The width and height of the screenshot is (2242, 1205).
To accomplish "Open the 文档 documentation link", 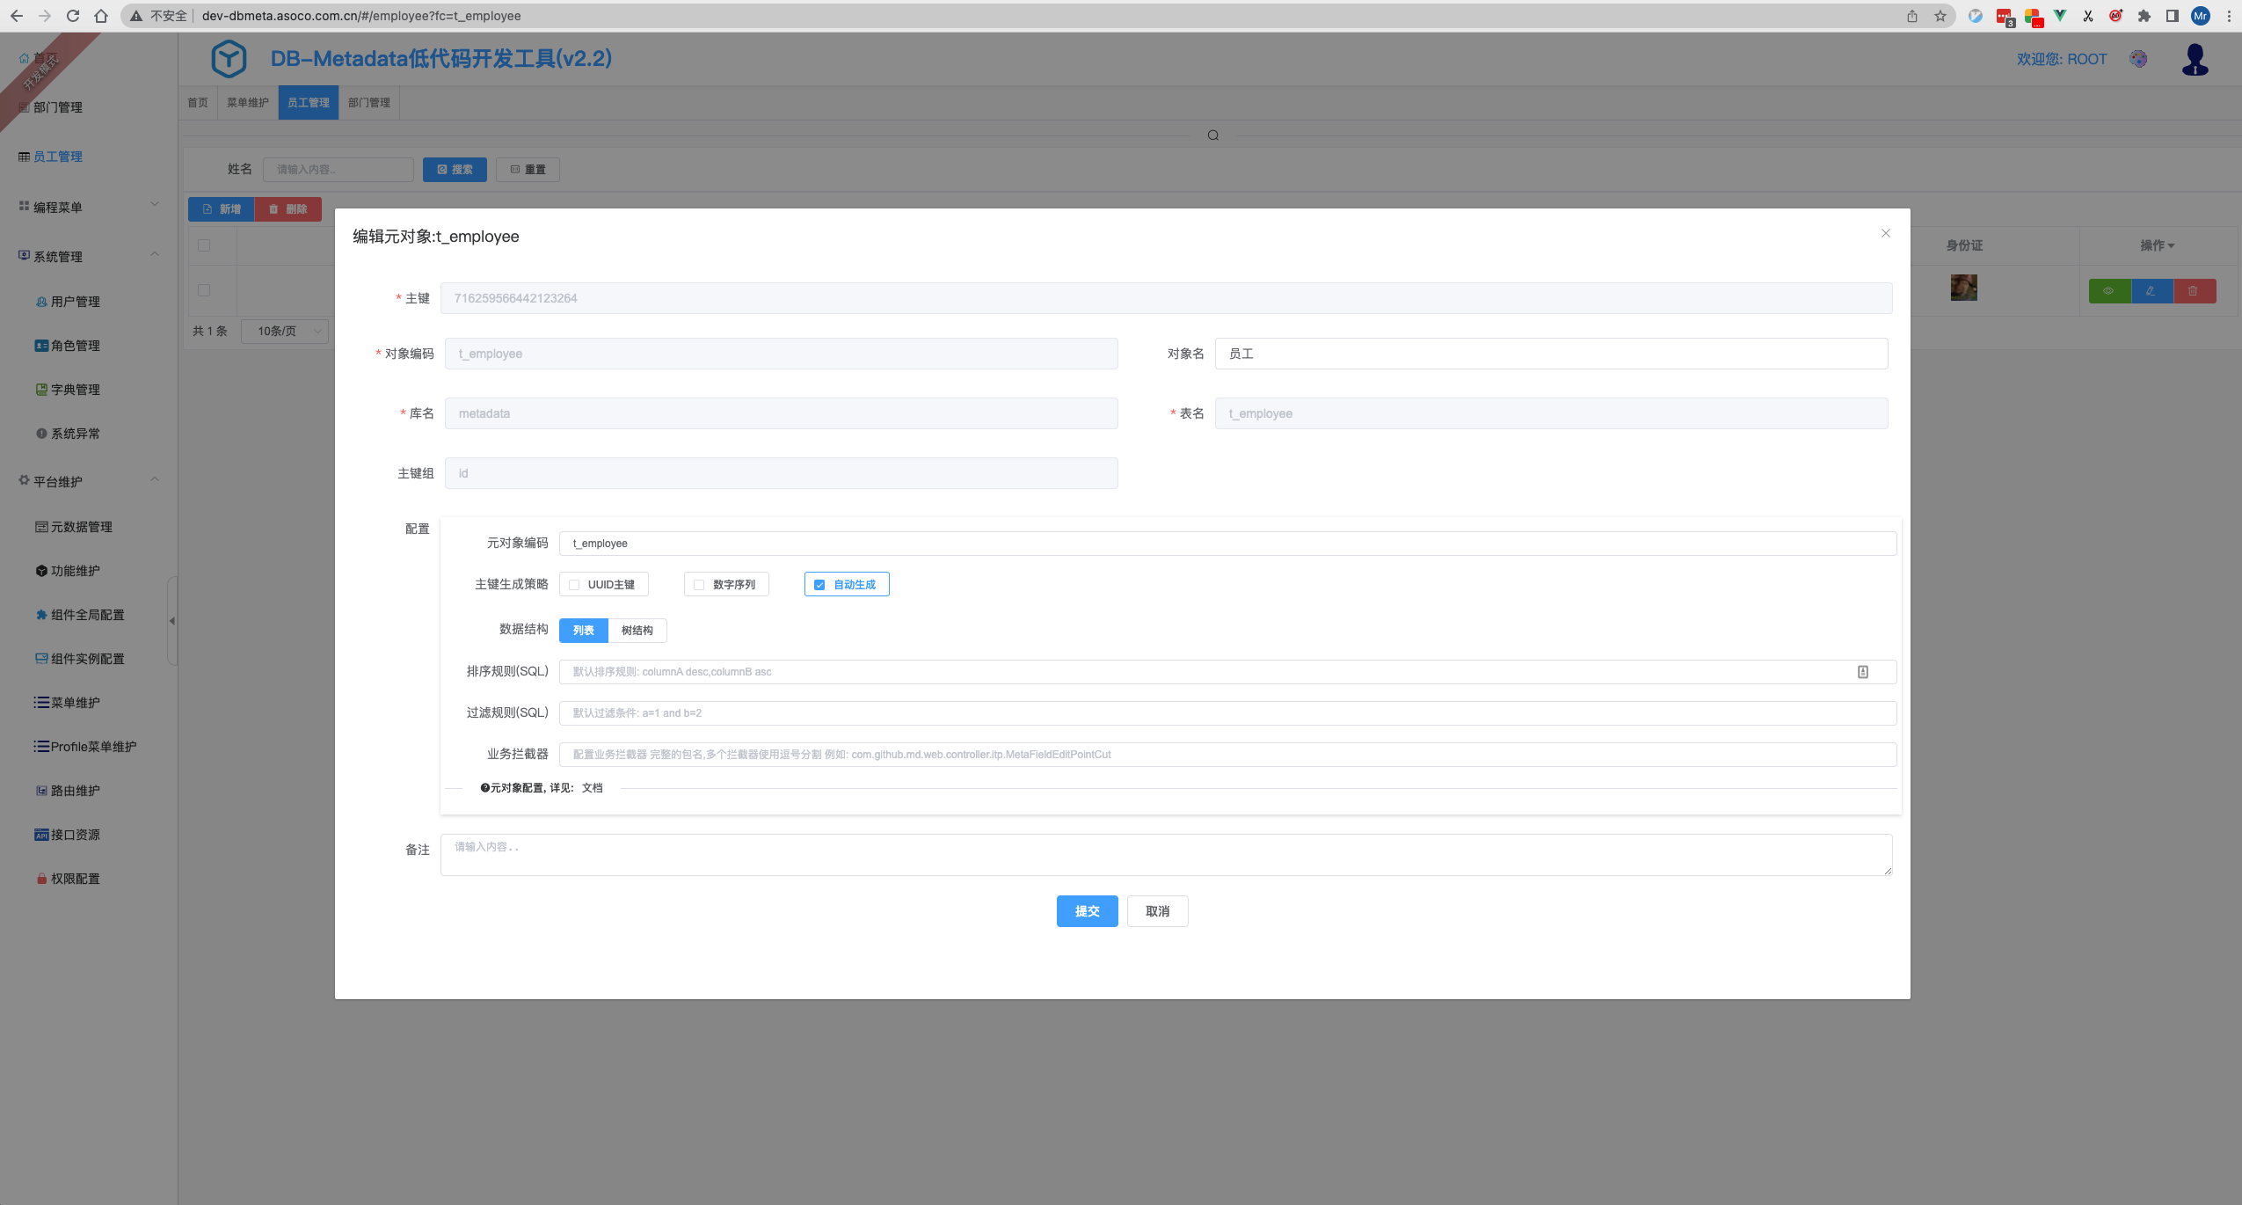I will pyautogui.click(x=593, y=788).
